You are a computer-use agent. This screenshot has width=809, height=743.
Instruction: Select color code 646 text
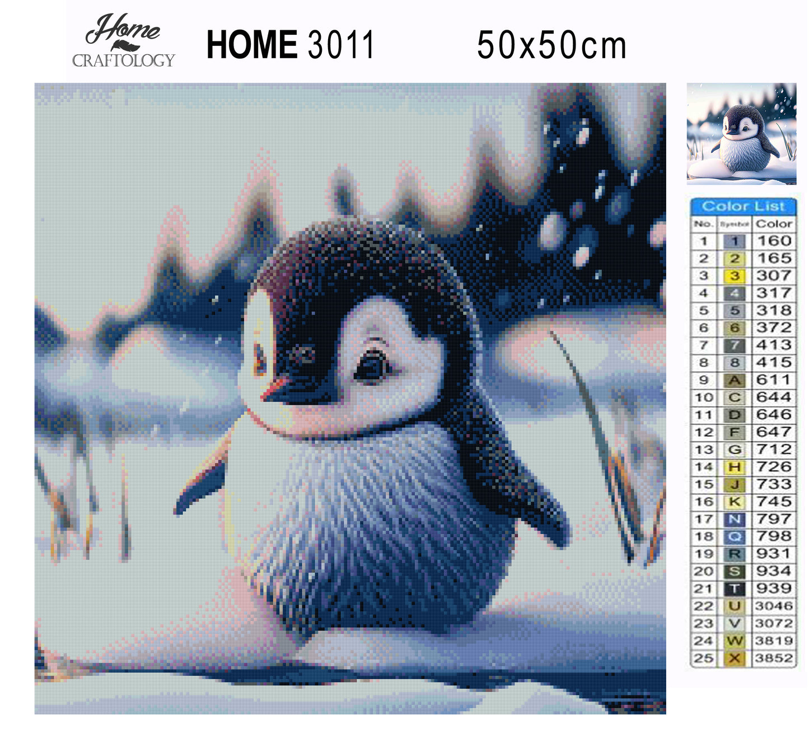click(x=774, y=414)
